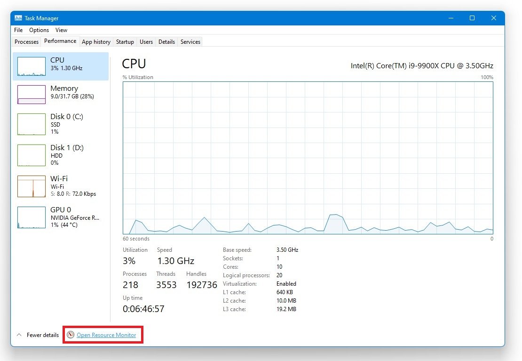Click the Fewer details chevron arrow
Viewport: 522px width, 361px height.
coord(18,335)
